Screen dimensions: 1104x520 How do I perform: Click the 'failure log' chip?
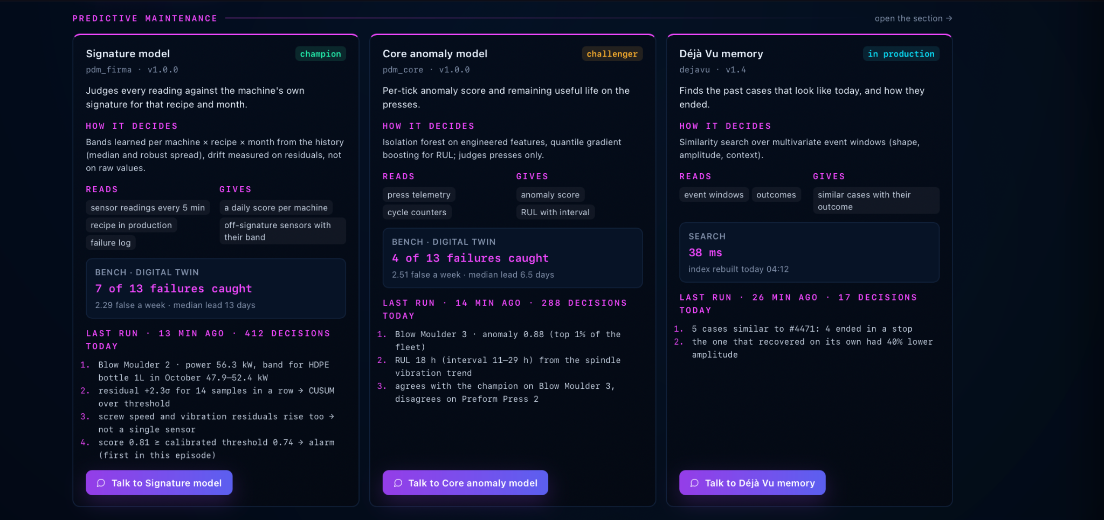111,243
